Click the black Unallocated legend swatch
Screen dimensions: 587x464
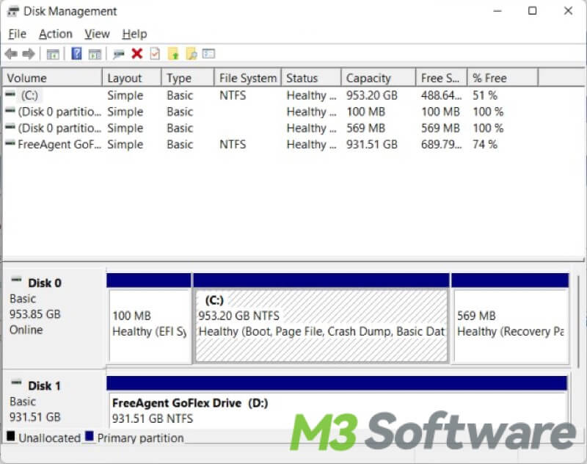point(11,436)
